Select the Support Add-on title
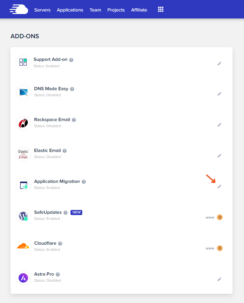 point(50,59)
